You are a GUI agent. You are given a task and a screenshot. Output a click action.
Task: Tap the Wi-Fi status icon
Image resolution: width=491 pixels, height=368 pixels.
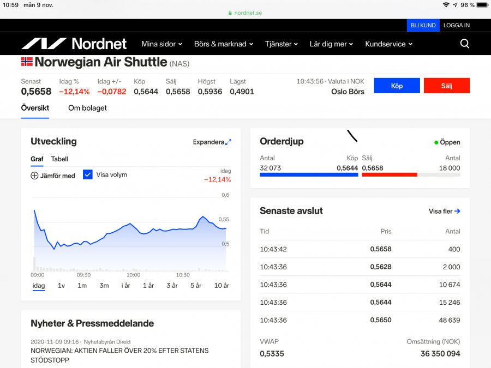[x=446, y=5]
